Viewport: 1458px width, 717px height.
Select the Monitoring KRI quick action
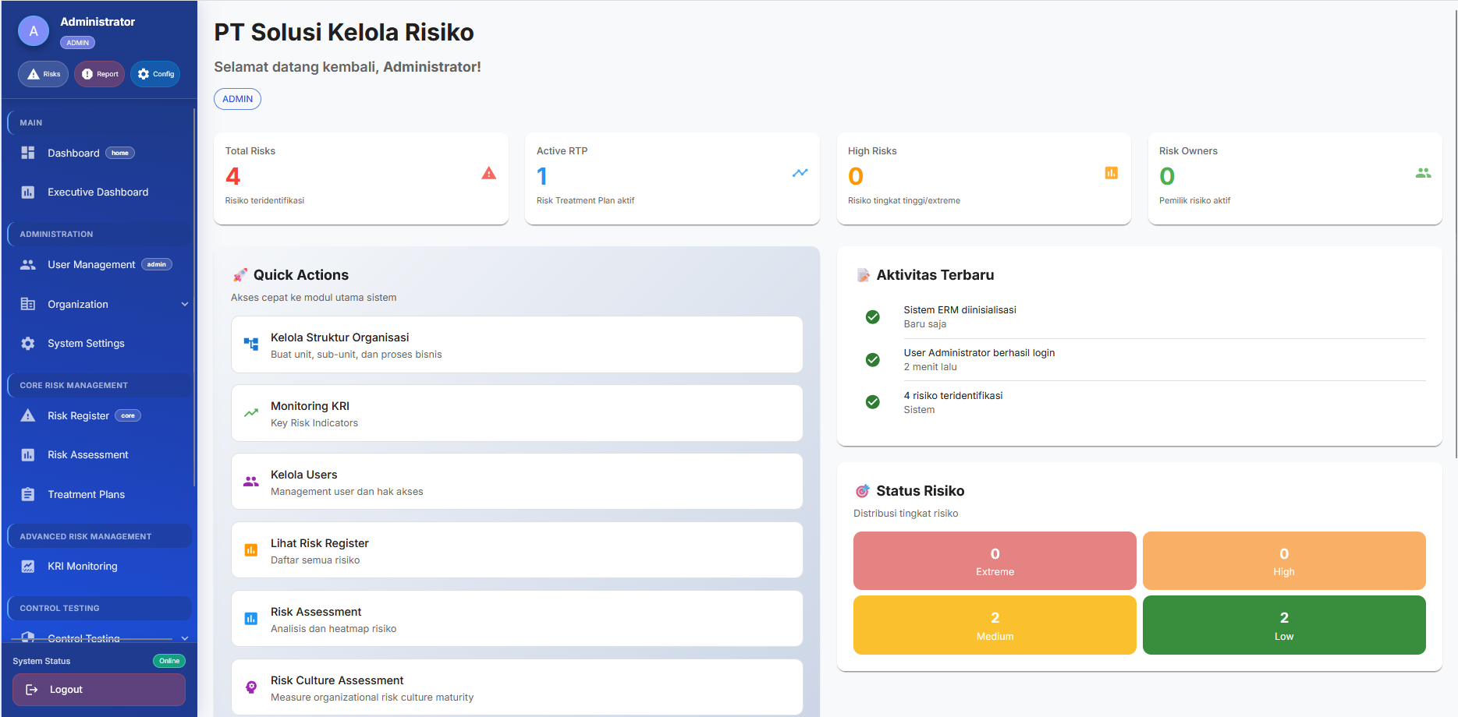point(516,413)
